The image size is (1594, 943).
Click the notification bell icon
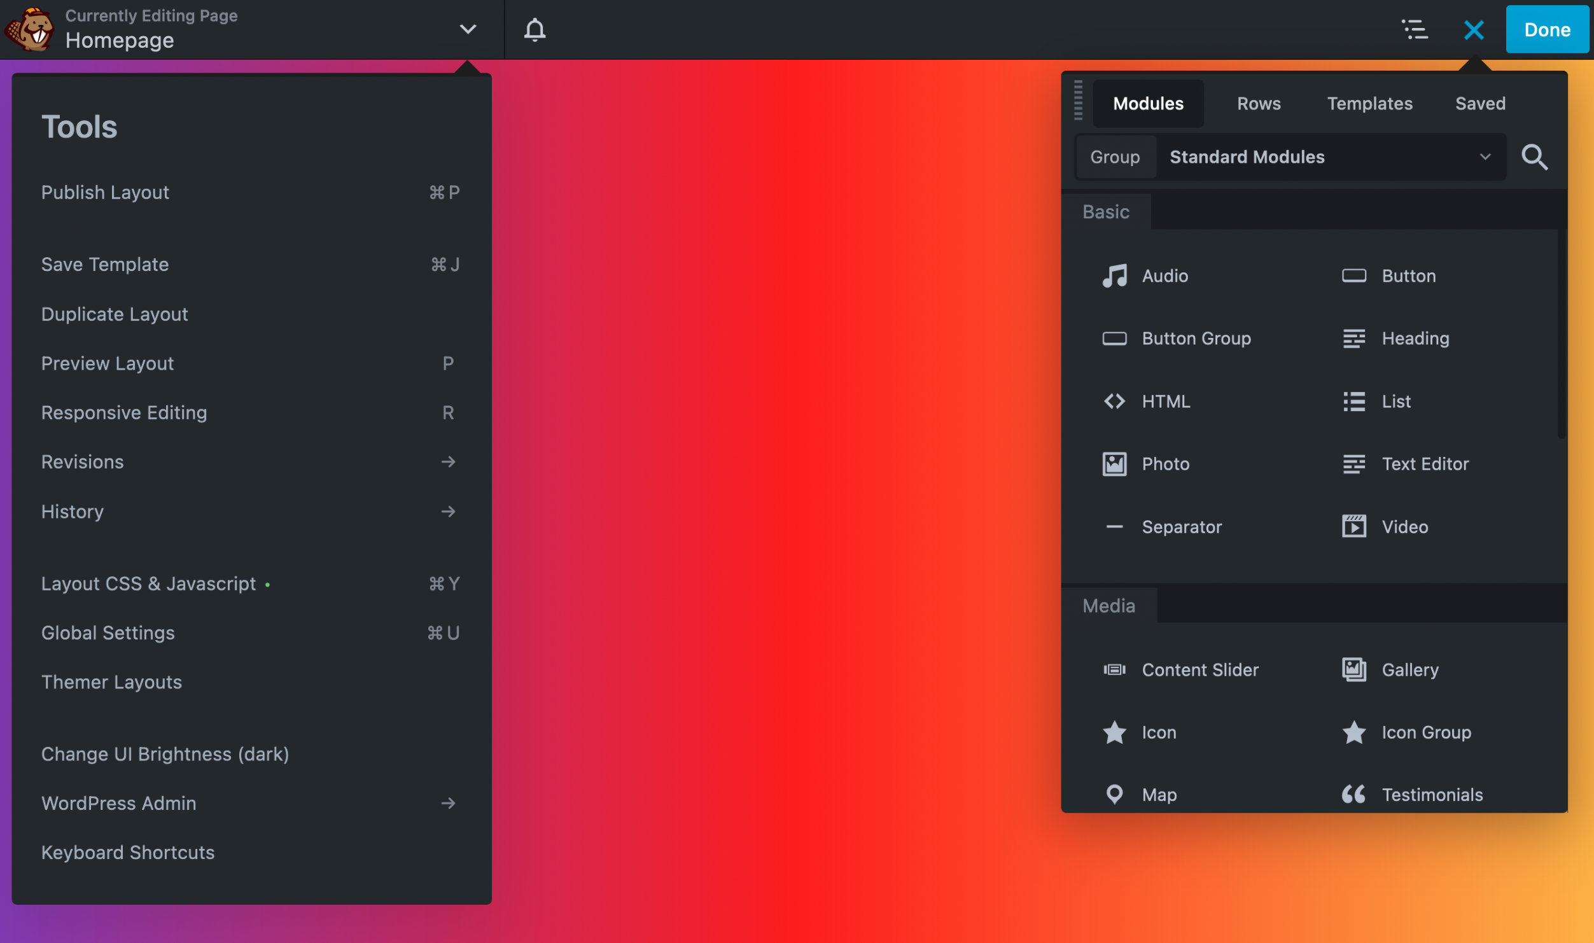[535, 29]
